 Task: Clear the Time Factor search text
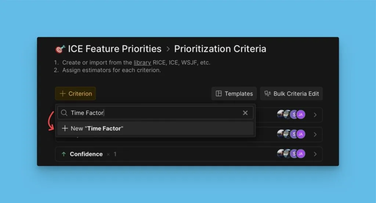245,113
